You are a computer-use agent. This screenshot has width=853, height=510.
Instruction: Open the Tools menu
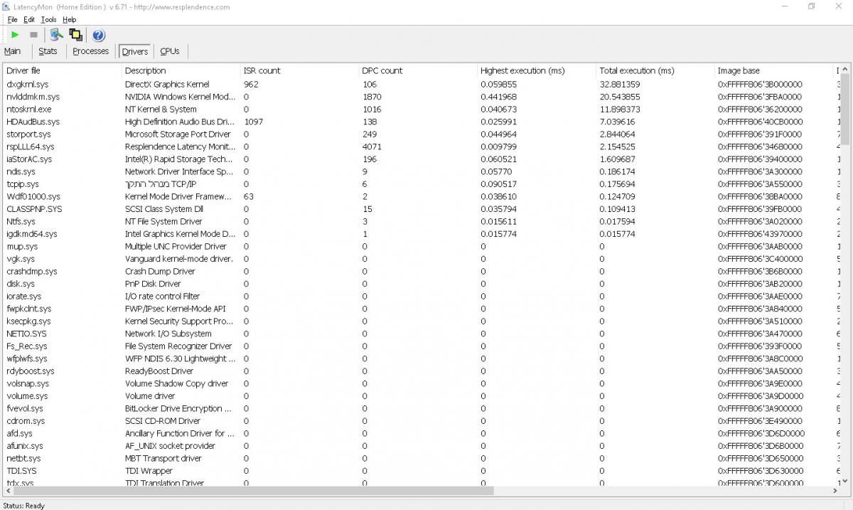(x=48, y=19)
